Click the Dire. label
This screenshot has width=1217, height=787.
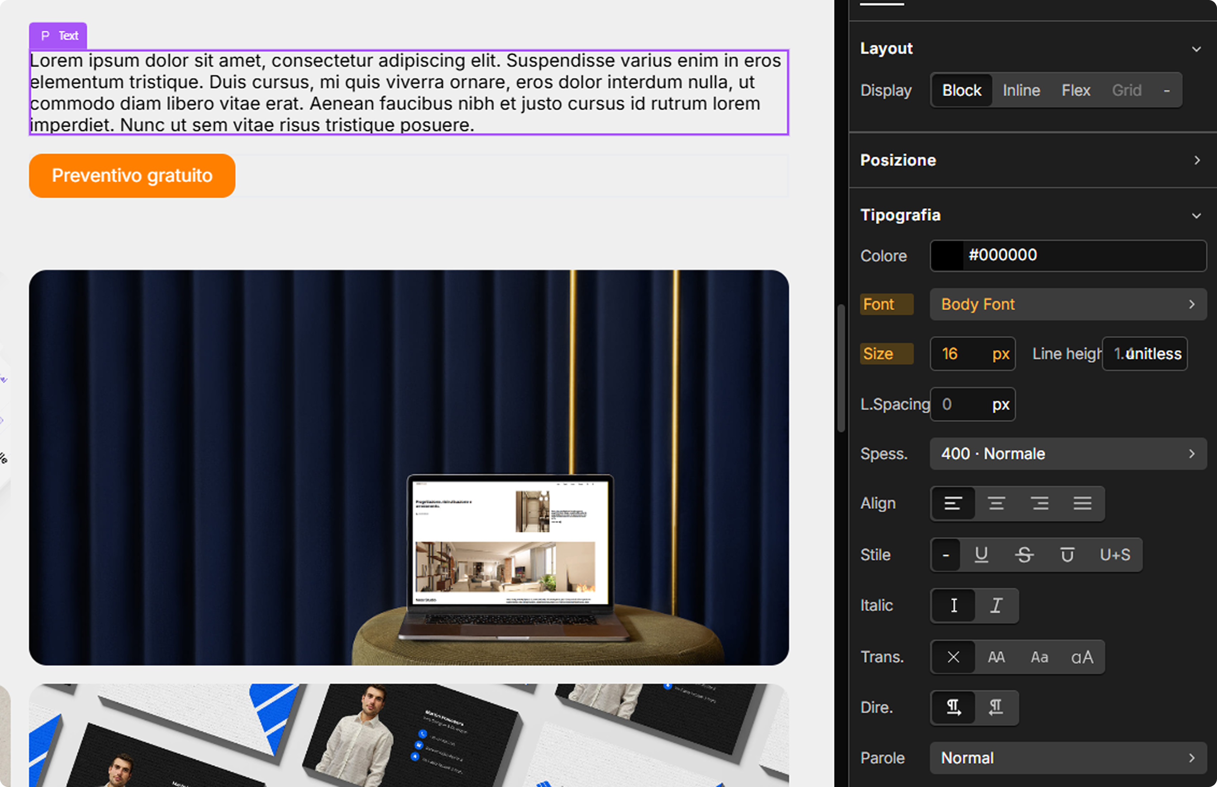pos(876,708)
